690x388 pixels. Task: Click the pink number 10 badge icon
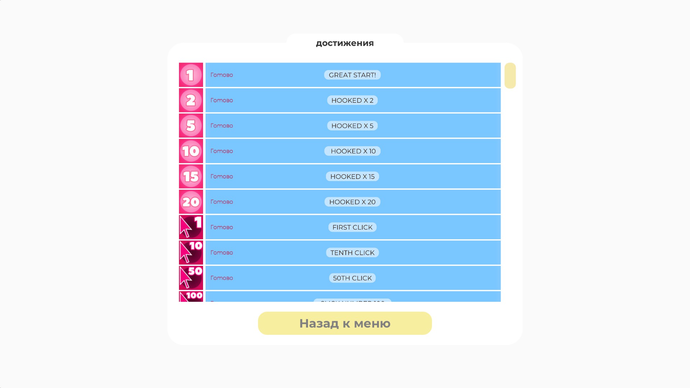tap(191, 151)
